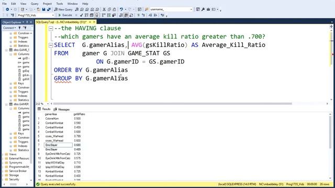Click the Display Estimated Execution Plan icon
The height and width of the screenshot is (188, 335).
86,15
